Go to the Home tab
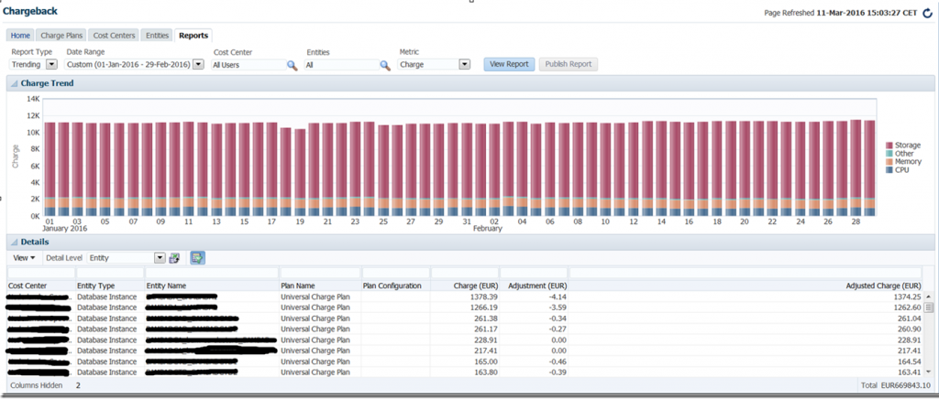 20,35
